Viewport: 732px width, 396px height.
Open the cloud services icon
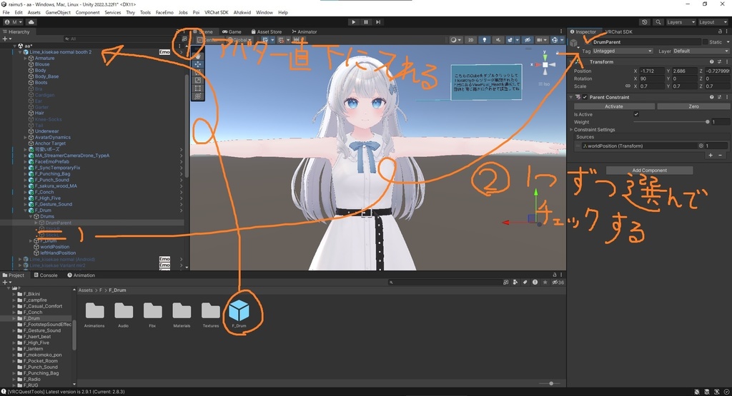coord(31,22)
